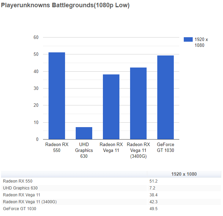Screen dimensions: 223x216
Task: Click the 1920 x 1080 table column header
Action: [184, 174]
